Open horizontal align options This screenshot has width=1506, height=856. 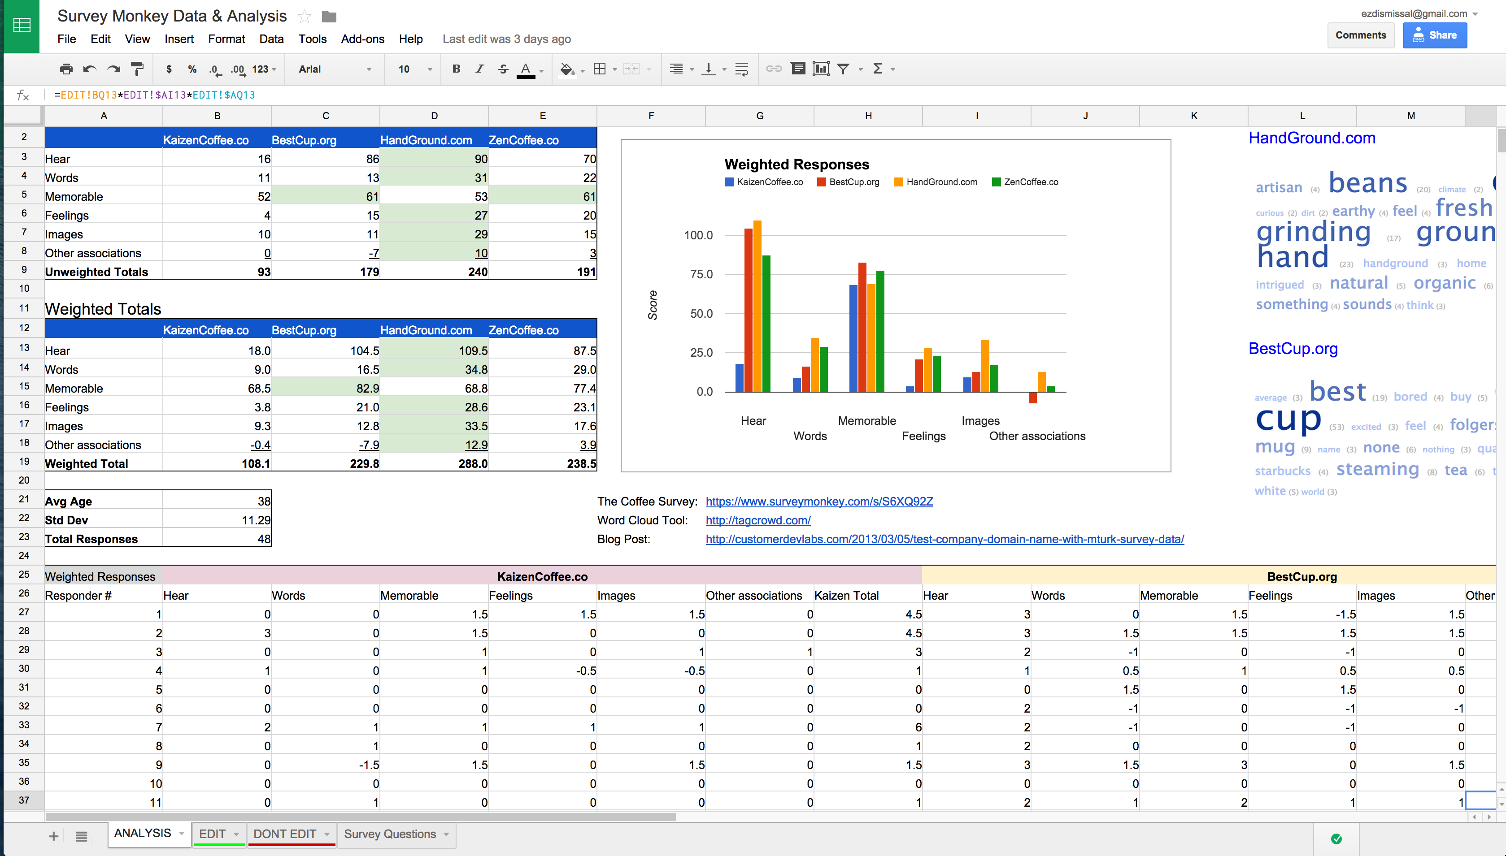(676, 69)
